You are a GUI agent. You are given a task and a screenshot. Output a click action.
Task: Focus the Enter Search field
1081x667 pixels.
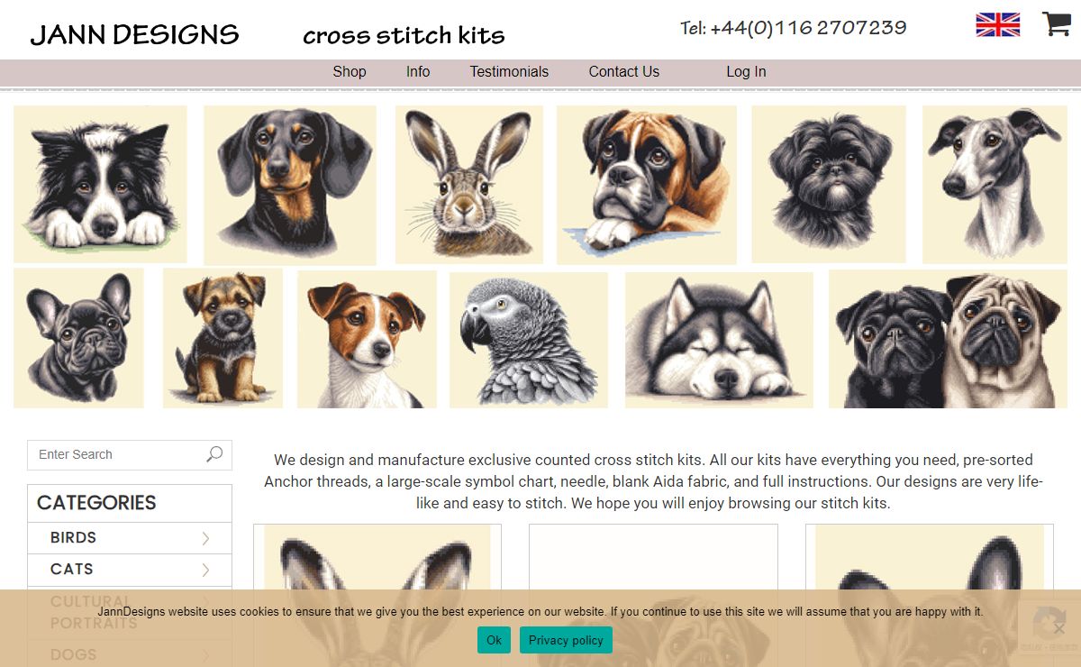(130, 455)
